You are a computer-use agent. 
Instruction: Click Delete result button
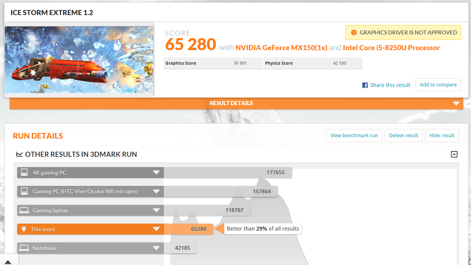[403, 135]
